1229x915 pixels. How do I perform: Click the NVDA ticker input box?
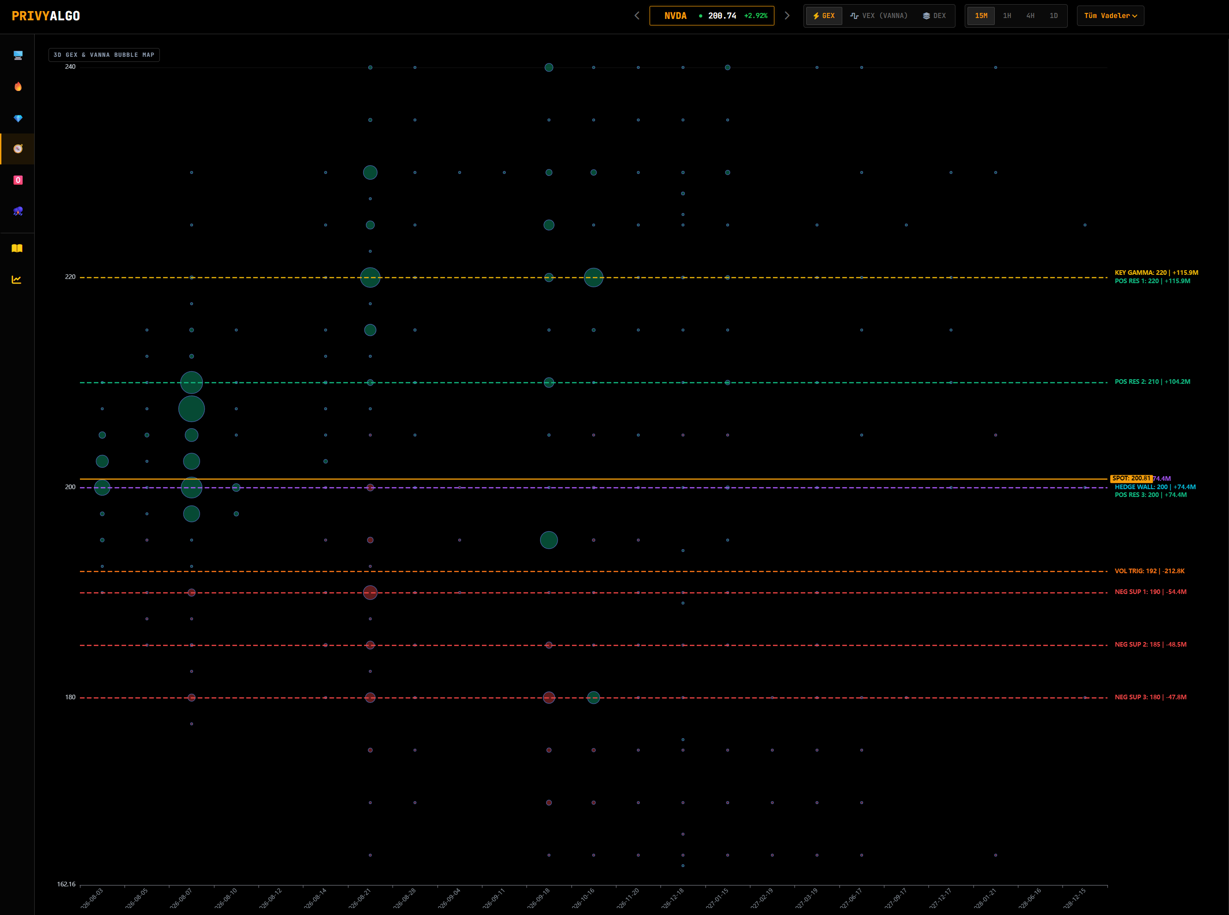[x=712, y=16]
